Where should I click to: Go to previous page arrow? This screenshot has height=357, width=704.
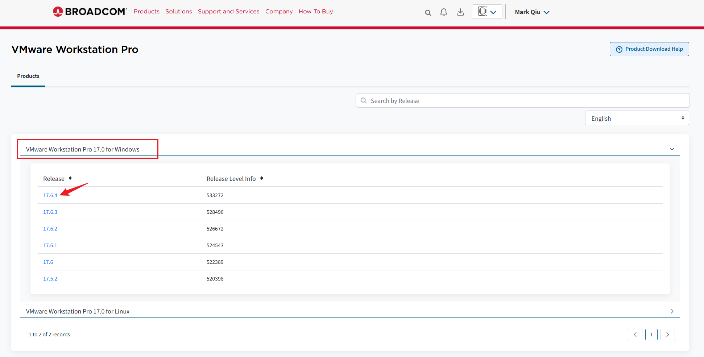635,335
